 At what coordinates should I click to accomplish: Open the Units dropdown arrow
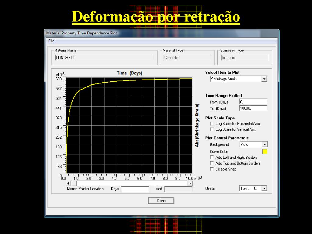[x=264, y=188]
